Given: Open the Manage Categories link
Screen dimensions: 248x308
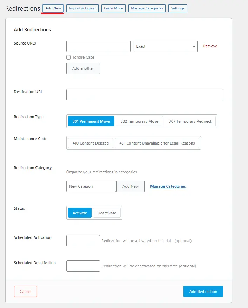Looking at the screenshot, I should (168, 186).
